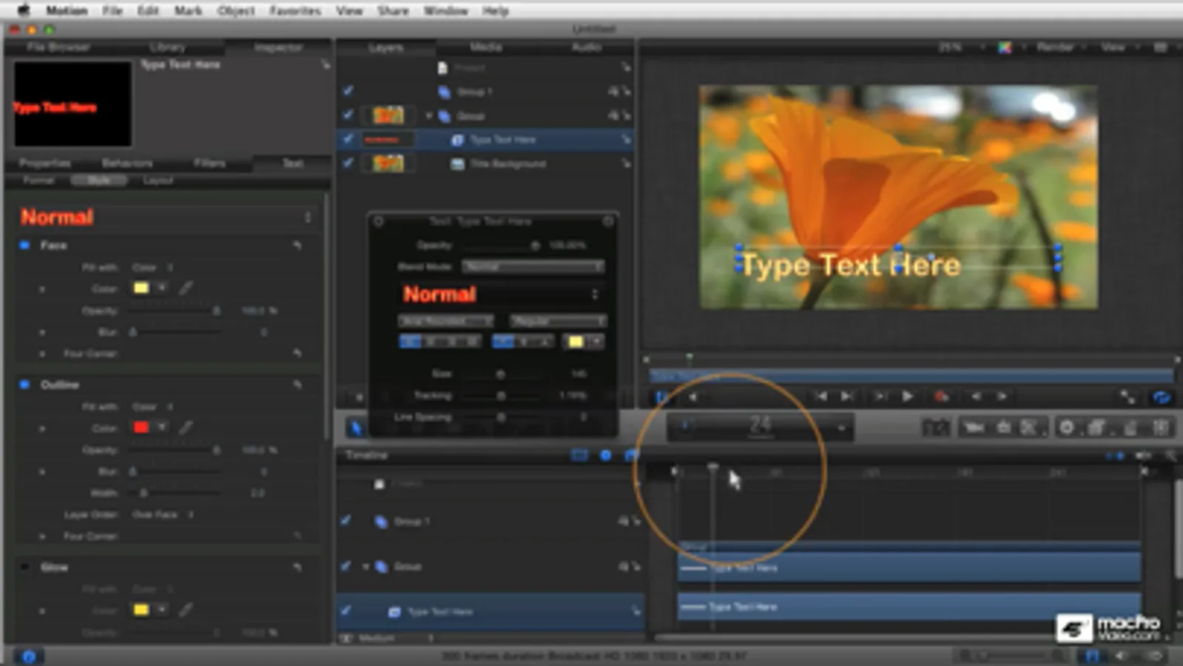Viewport: 1183px width, 666px height.
Task: Collapse the Group disclosure triangle in Layers
Action: click(x=428, y=116)
